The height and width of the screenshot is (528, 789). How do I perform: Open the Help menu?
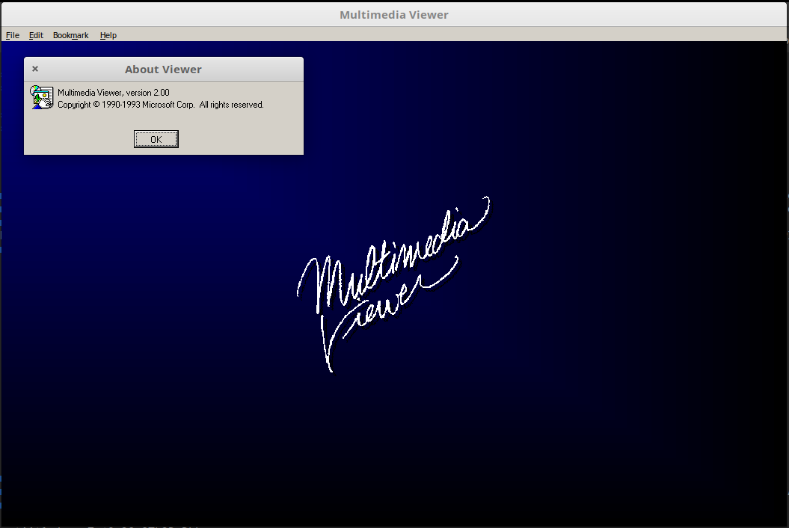(108, 35)
